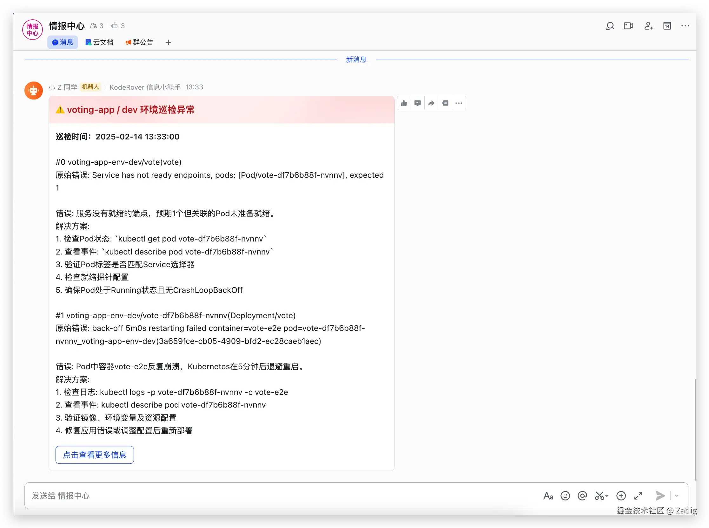Switch to the 云文档 tab
The image size is (709, 528).
pos(99,42)
